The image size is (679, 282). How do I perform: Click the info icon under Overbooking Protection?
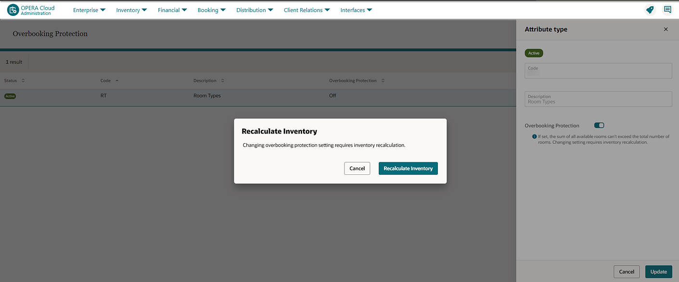pos(535,136)
